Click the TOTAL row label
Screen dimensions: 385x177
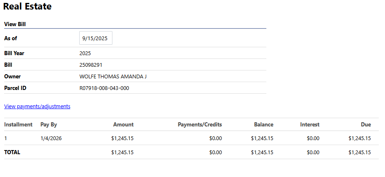point(12,152)
